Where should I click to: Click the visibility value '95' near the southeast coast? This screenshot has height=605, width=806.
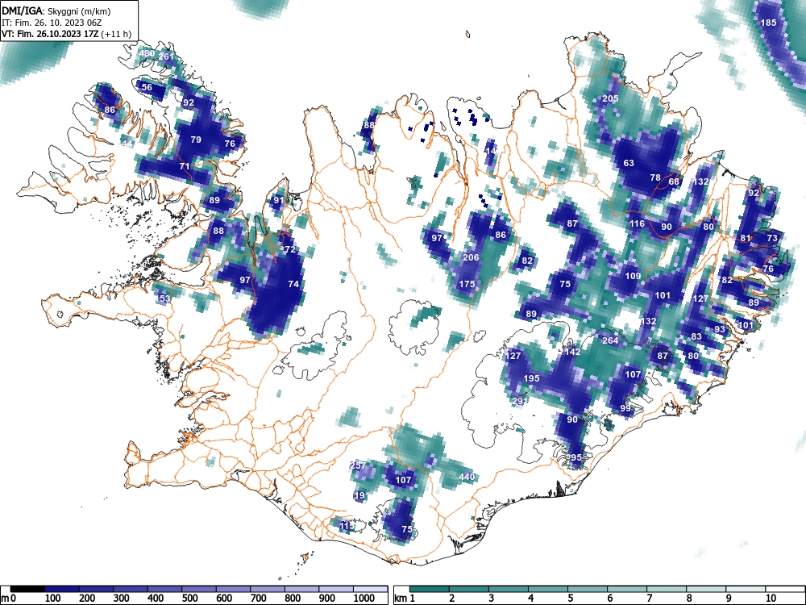click(576, 457)
